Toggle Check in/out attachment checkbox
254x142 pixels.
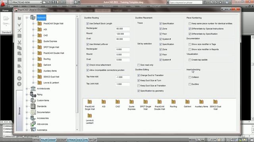click(x=87, y=65)
